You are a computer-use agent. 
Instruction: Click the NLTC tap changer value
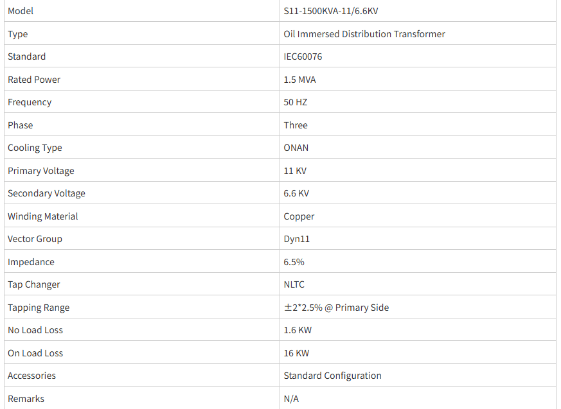point(294,284)
